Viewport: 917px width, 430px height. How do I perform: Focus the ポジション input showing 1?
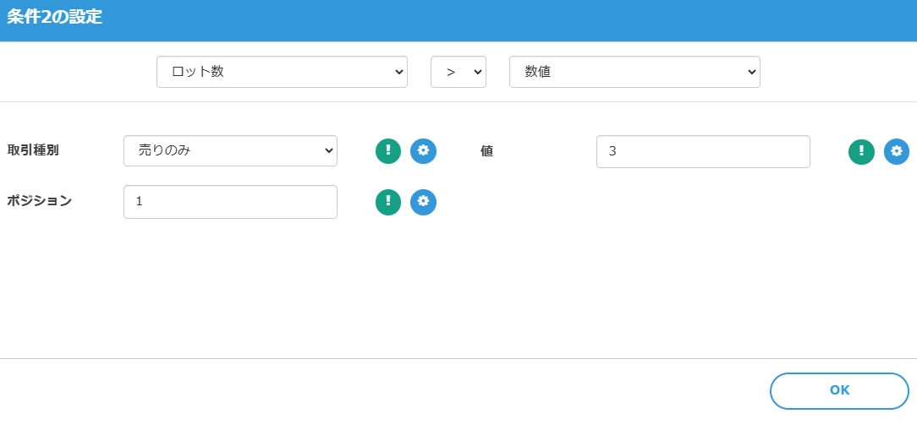point(230,202)
